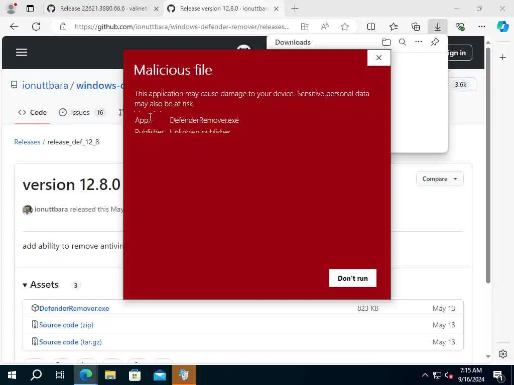
Task: Close the Malicious file dialog
Action: coord(378,58)
